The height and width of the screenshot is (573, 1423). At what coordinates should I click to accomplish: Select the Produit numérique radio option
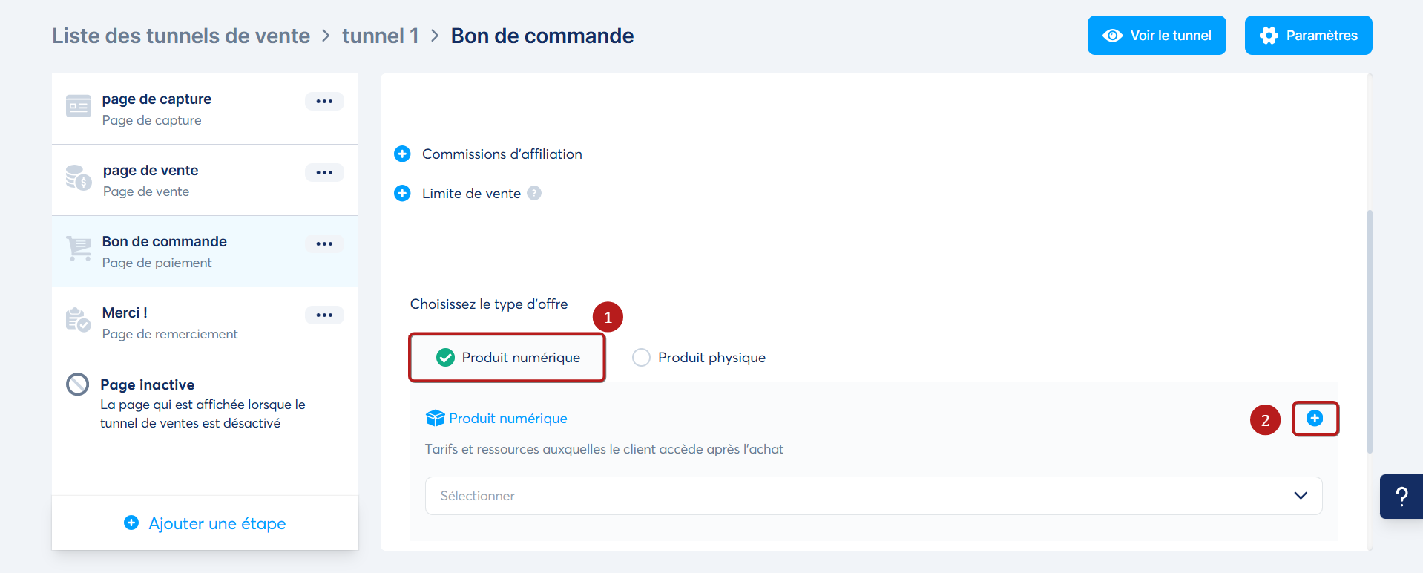pos(445,358)
